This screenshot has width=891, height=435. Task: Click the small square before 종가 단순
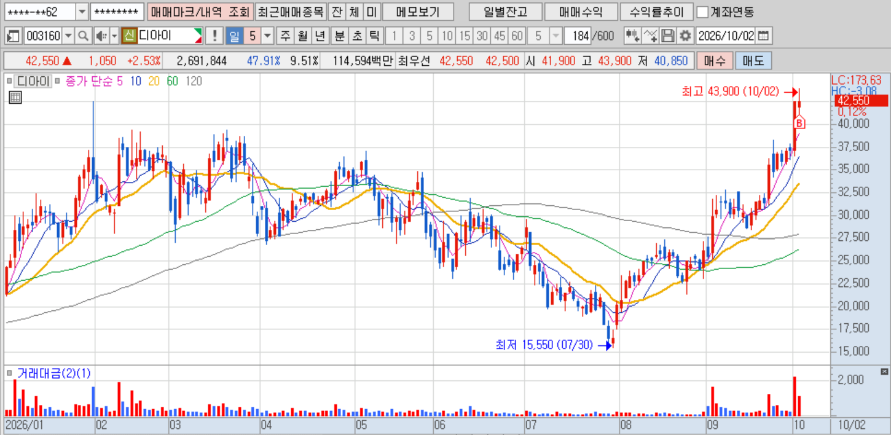tap(58, 81)
